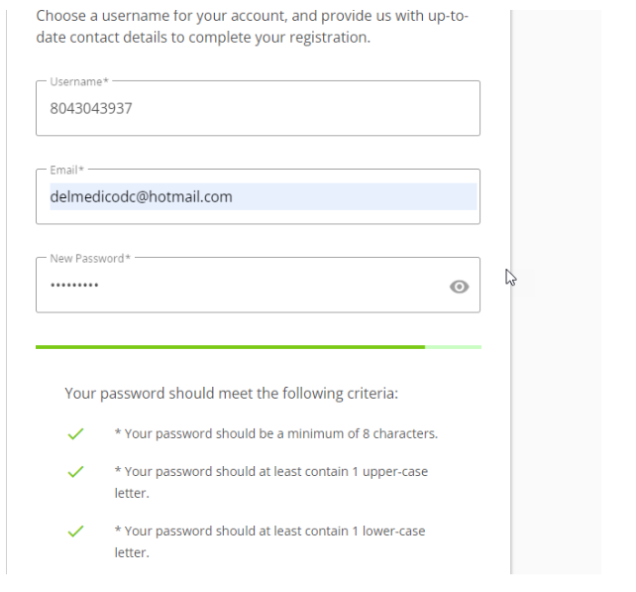Click the green checkmark beside minimum 8 characters
Image resolution: width=636 pixels, height=592 pixels.
click(74, 434)
